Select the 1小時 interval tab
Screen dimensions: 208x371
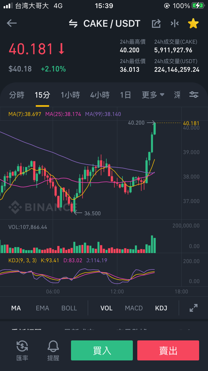click(70, 95)
